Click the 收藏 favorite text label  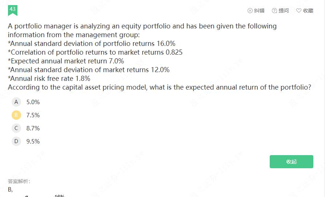[308, 11]
